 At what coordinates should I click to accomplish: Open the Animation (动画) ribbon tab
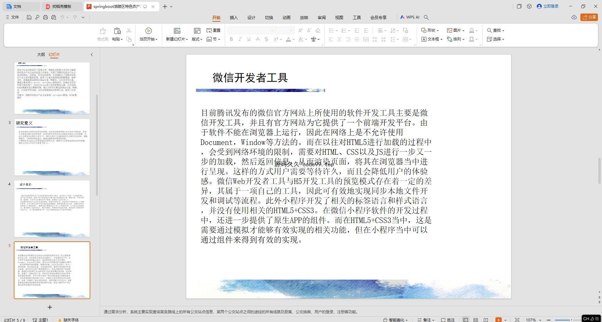(x=286, y=18)
